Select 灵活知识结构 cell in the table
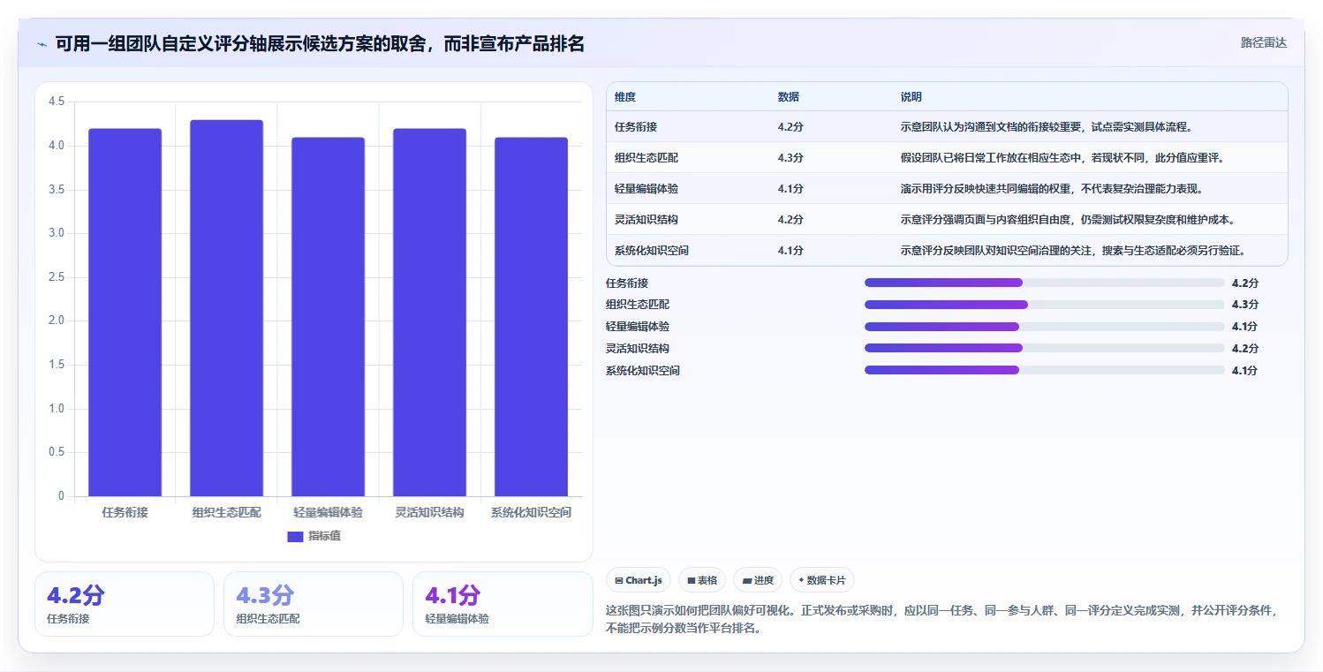 tap(646, 220)
